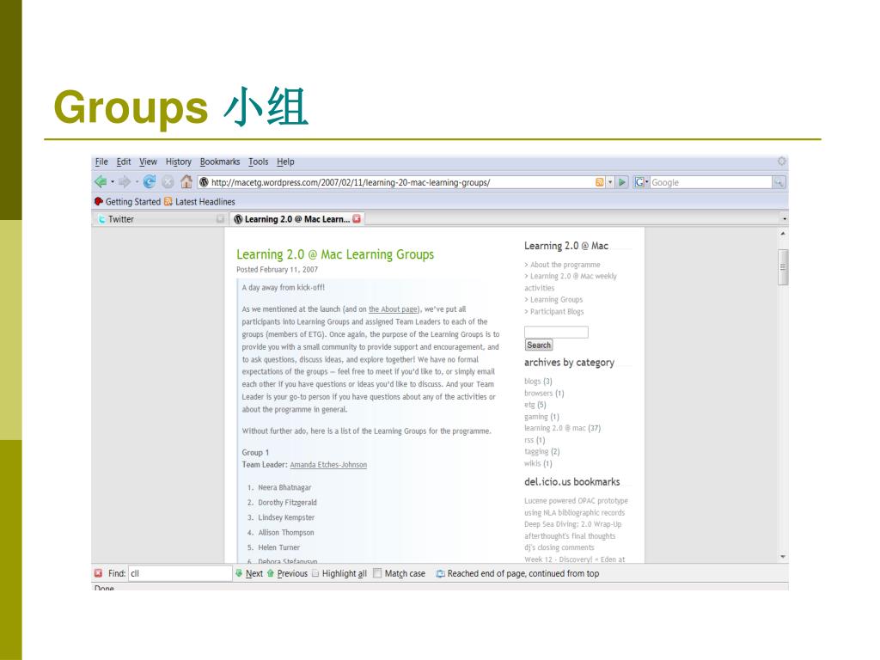Open the 'Learning Groups' sidebar link
Screen dimensions: 880x660
(x=556, y=300)
